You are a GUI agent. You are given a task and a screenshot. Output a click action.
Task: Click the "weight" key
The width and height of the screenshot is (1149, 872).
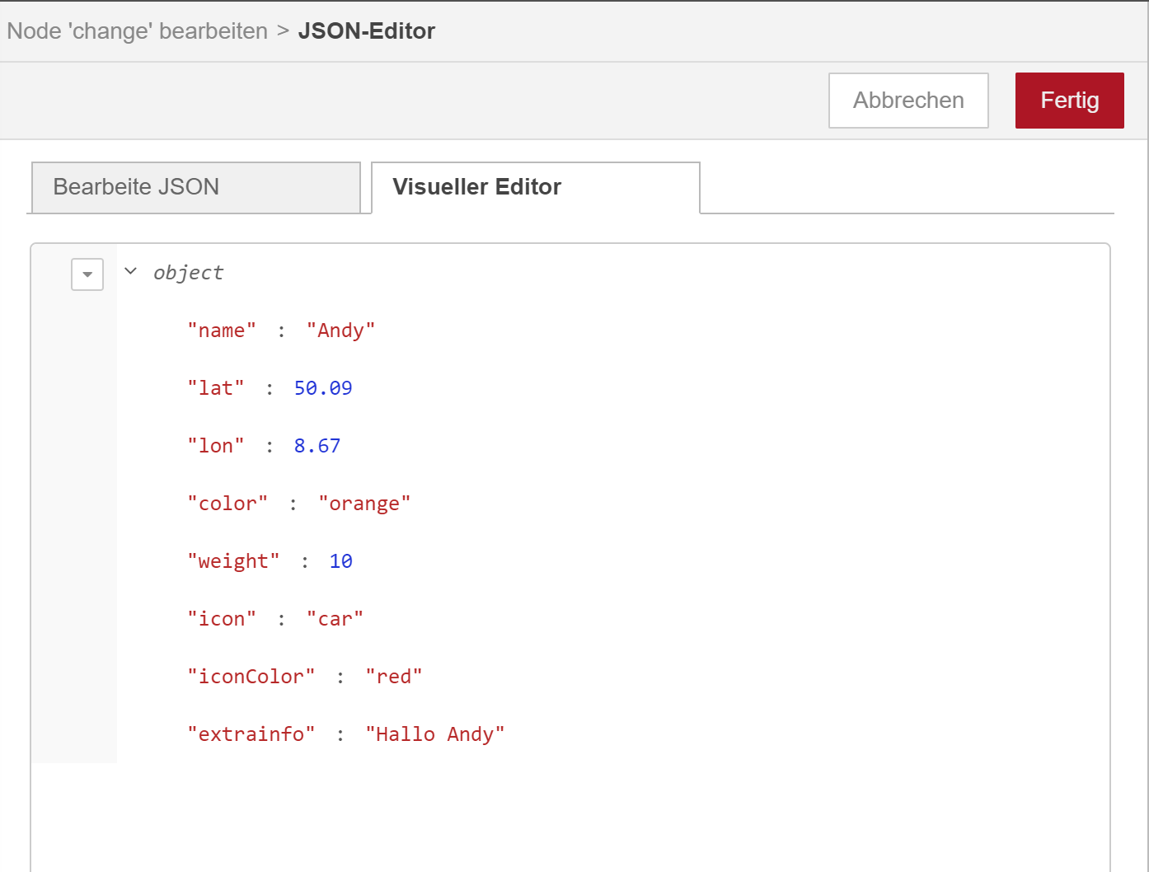click(233, 561)
